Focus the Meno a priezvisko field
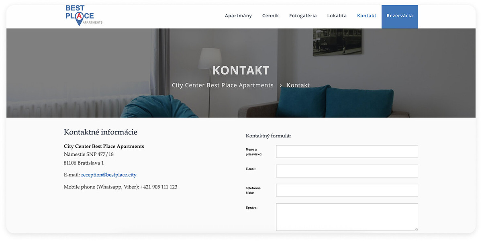482x241 pixels. [x=347, y=151]
